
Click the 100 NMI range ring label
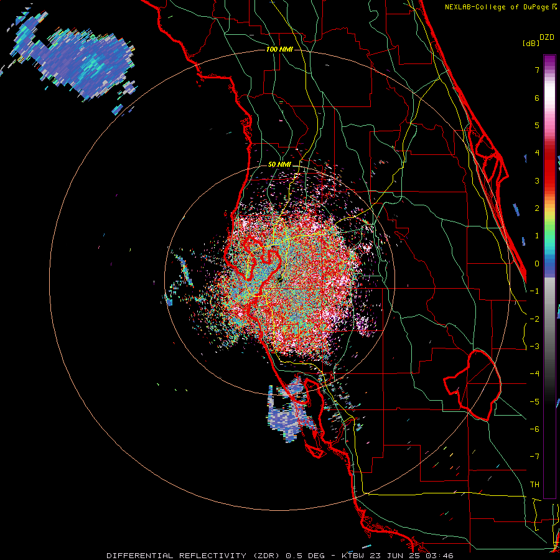[x=279, y=49]
